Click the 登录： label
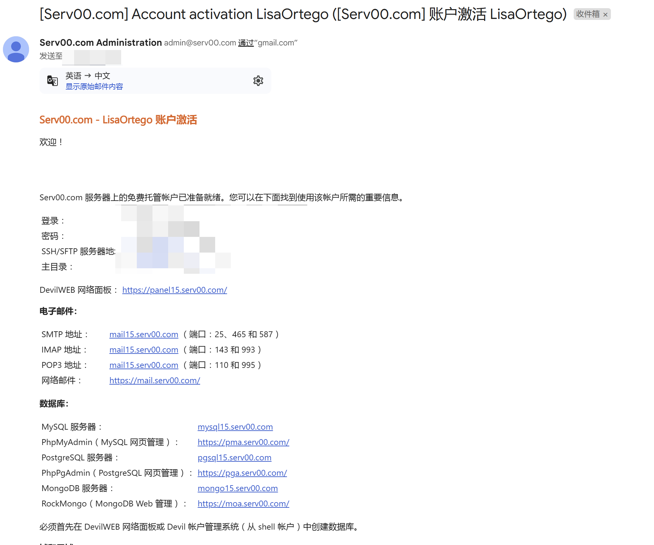Image resolution: width=654 pixels, height=545 pixels. (x=53, y=221)
